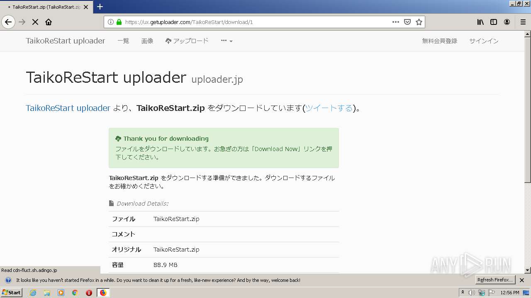Screen dimensions: 531x298
Task: Click the green padlock security icon
Action: tap(119, 22)
